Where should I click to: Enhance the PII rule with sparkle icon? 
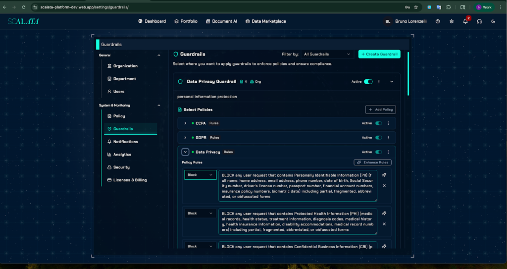384,175
